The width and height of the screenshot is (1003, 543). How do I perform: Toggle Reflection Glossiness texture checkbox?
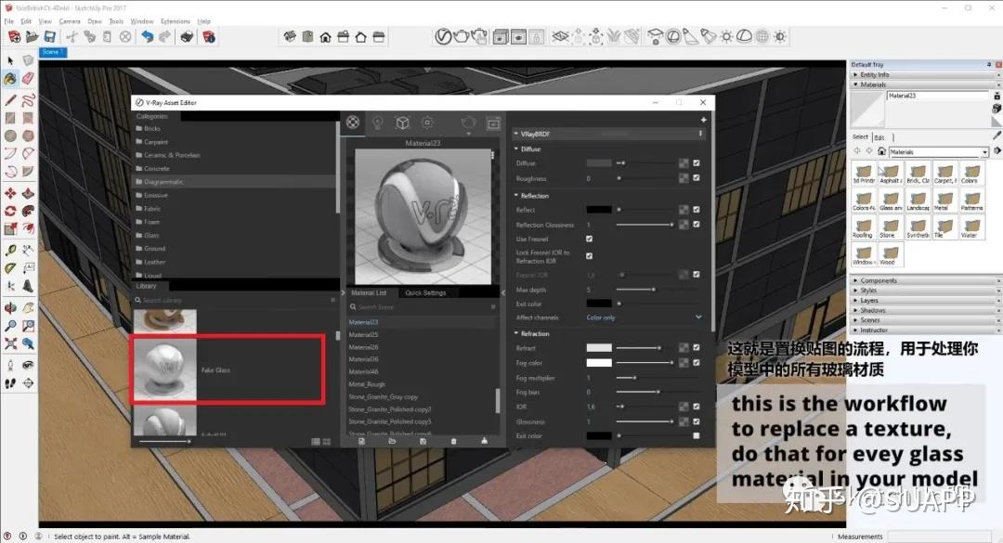pyautogui.click(x=696, y=225)
